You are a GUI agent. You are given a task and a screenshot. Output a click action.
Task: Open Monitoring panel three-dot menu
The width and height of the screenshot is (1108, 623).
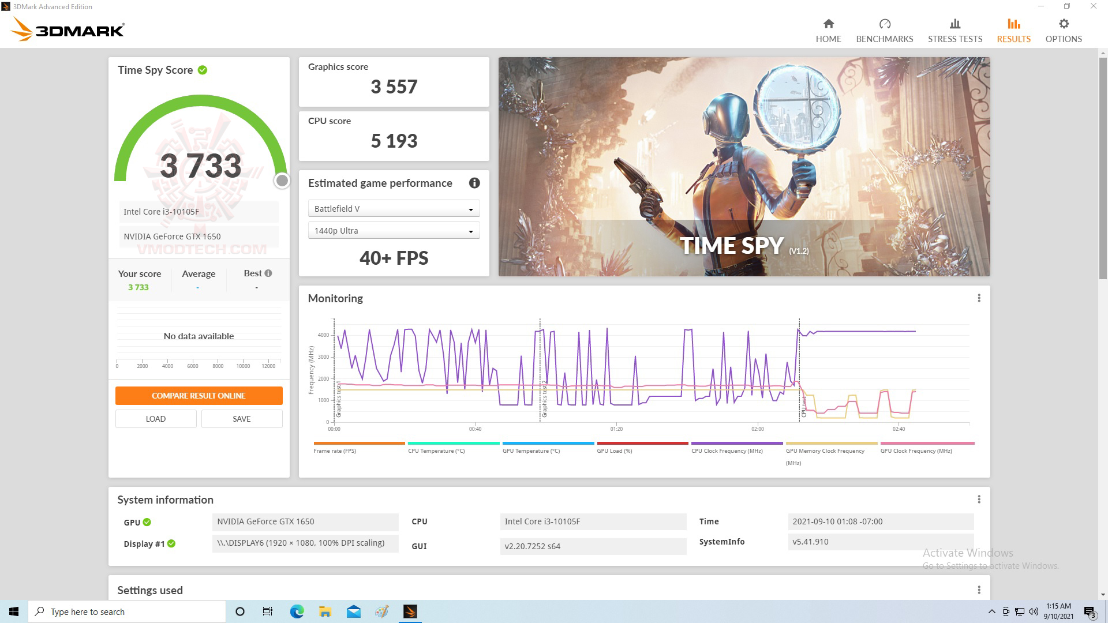979,298
